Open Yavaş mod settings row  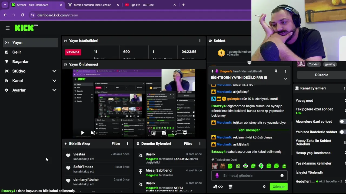tap(321, 101)
